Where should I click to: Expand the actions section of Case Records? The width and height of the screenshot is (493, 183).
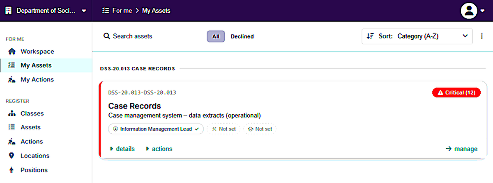pyautogui.click(x=159, y=149)
